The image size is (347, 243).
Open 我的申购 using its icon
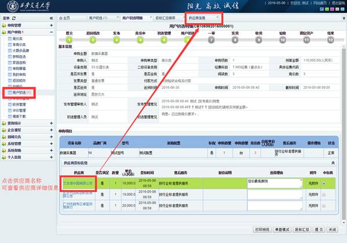pos(10,74)
